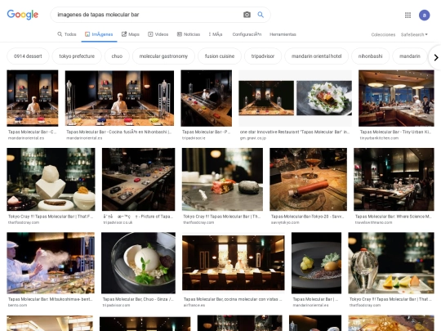Open tripadvisor.com egg dessert image
The height and width of the screenshot is (331, 441).
point(138,263)
